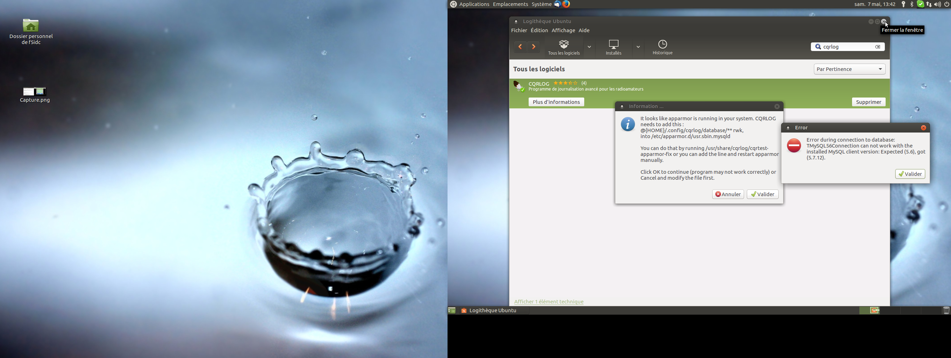Open the Affichage menu
Screen dimensions: 951x358
pyautogui.click(x=563, y=30)
